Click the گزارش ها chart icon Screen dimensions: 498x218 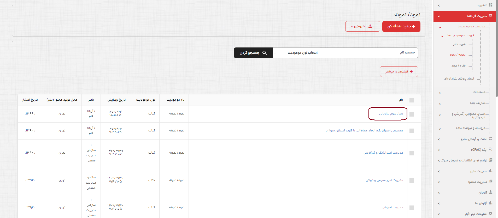[490, 203]
